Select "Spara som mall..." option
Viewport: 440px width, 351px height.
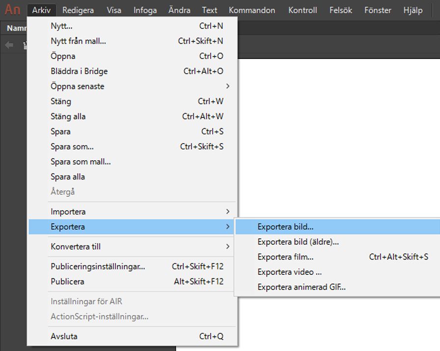pos(81,161)
